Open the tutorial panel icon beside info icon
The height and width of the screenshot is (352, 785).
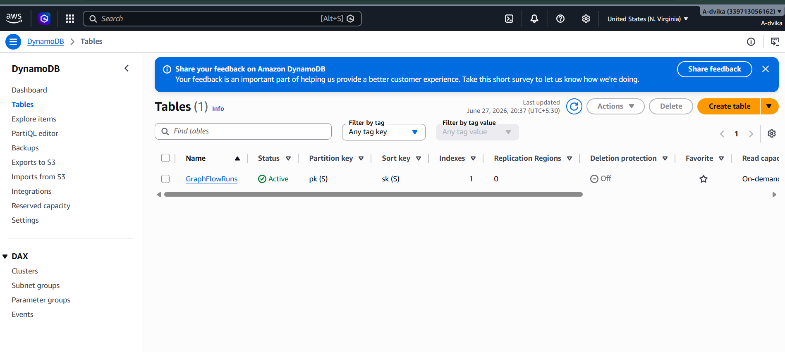point(775,42)
